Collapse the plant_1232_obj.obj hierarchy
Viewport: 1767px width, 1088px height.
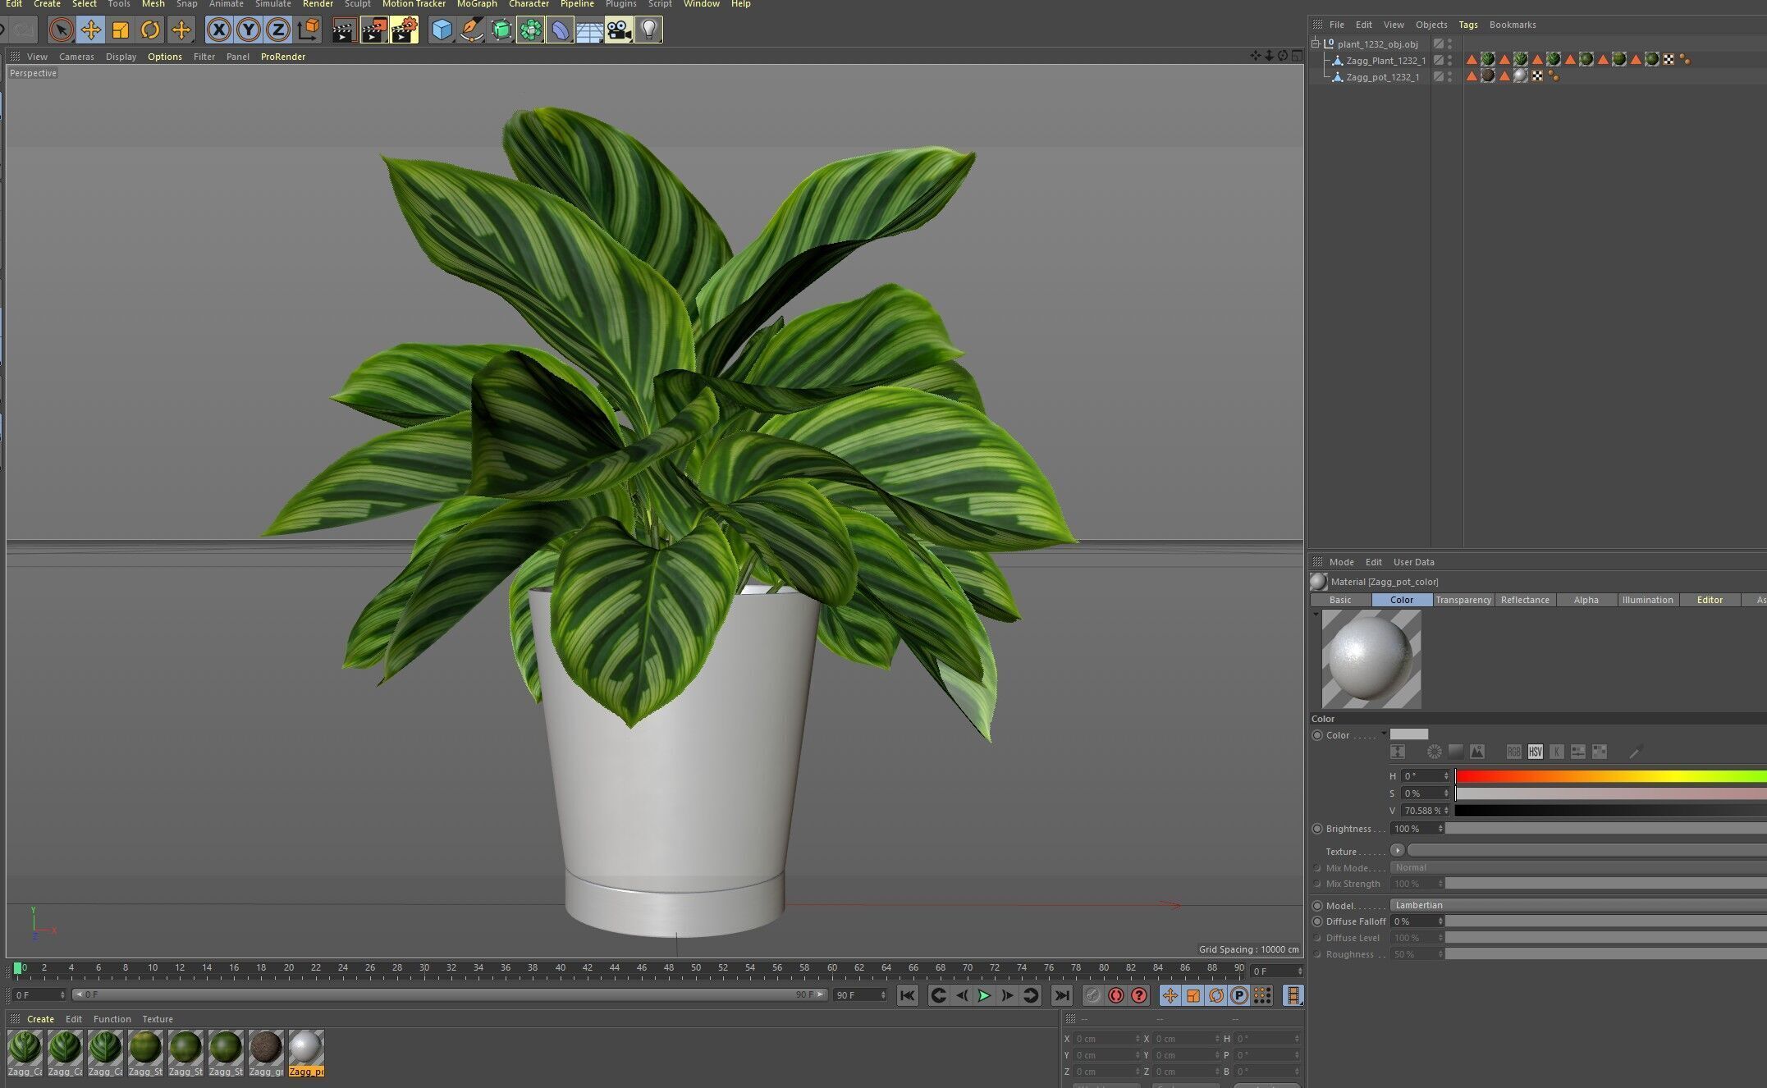[x=1316, y=43]
